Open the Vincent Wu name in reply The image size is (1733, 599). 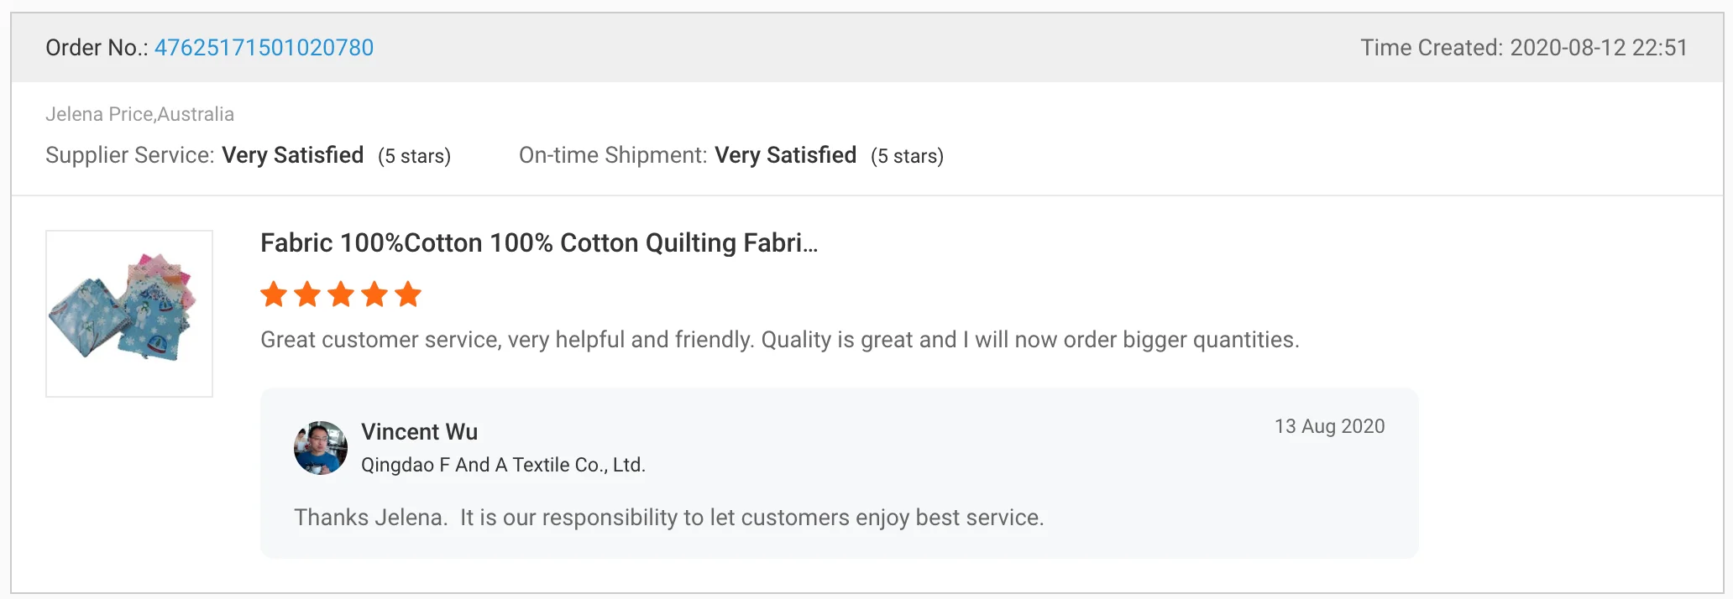(419, 432)
